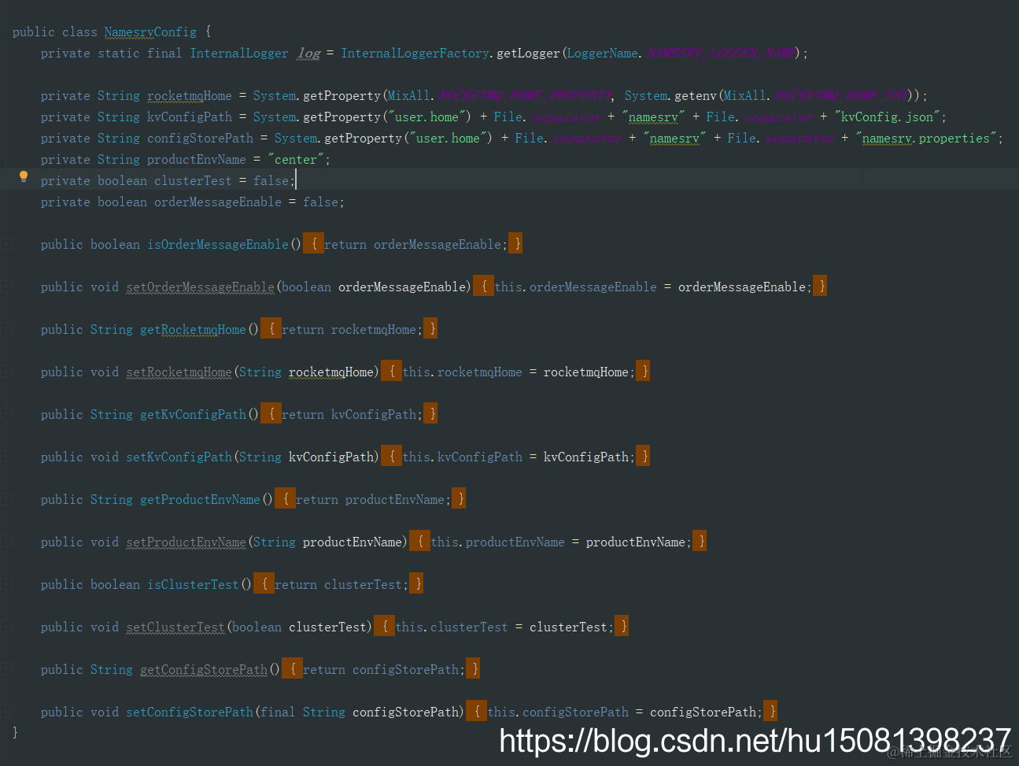Viewport: 1019px width, 766px height.
Task: Click ROCKETMQ_HOME_ENV constant
Action: (840, 95)
